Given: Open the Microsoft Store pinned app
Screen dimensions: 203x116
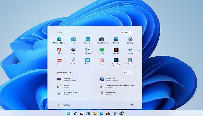Looking at the screenshot, I should point(102,39).
